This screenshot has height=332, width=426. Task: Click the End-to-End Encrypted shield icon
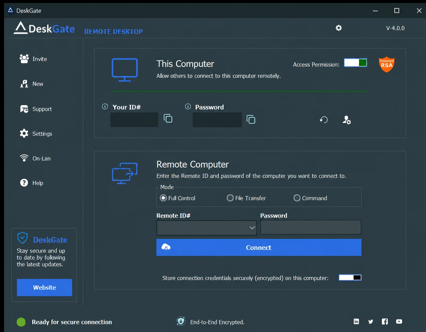181,321
